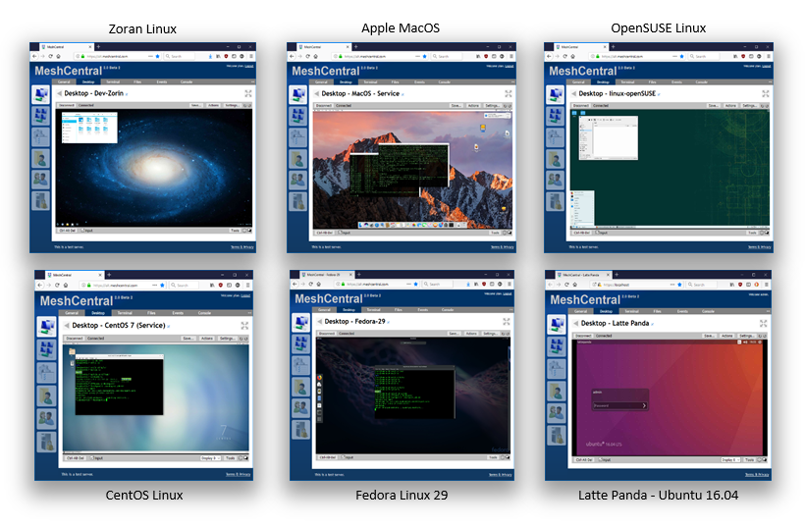Click the users icon in linux-openSUSE sidebar
This screenshot has height=527, width=805.
(555, 180)
